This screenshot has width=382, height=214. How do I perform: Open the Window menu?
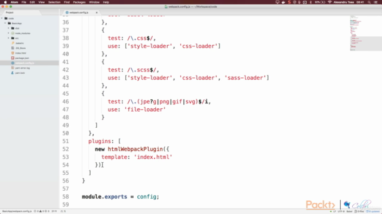pyautogui.click(x=94, y=2)
